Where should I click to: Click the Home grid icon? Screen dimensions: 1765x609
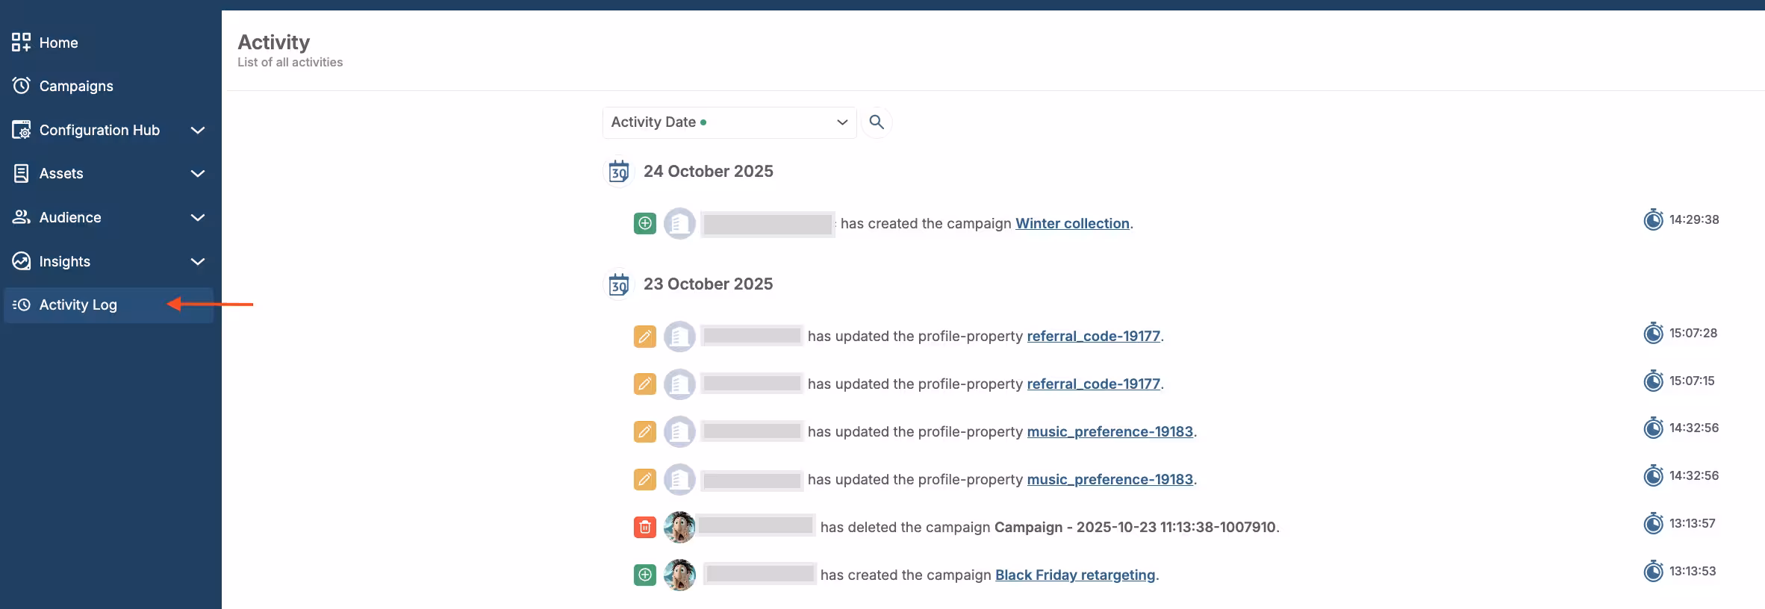tap(21, 43)
